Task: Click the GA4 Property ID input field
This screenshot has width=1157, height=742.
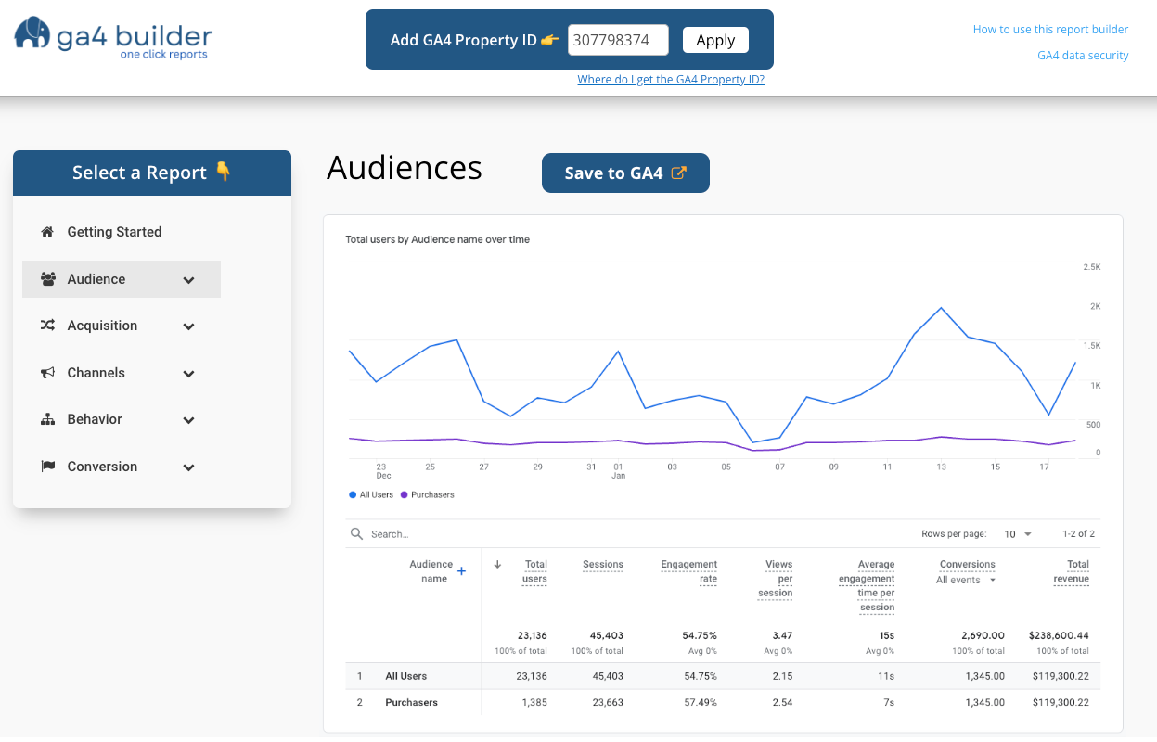Action: (x=618, y=40)
